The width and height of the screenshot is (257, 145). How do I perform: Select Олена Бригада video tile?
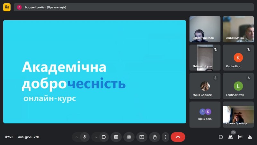238,115
